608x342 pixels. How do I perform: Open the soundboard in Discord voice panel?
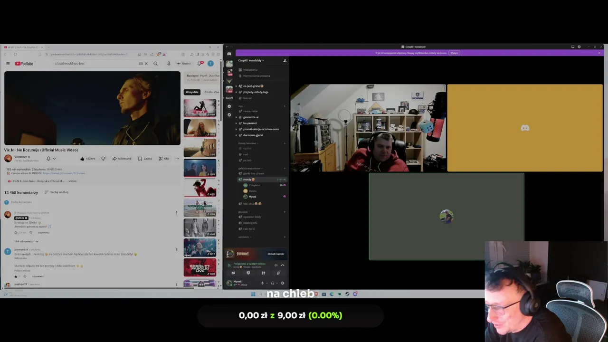pos(278,273)
